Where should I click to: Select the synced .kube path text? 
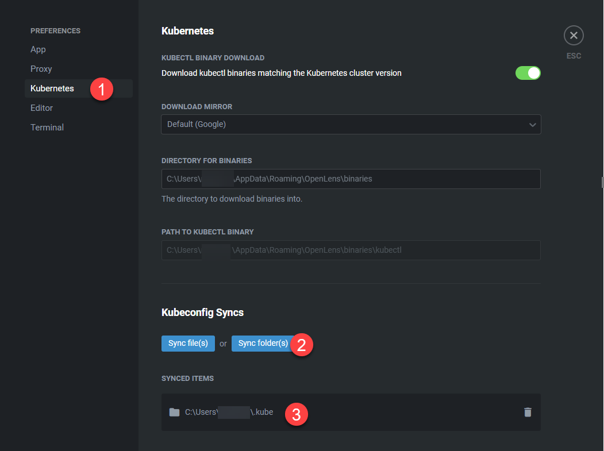(x=229, y=412)
